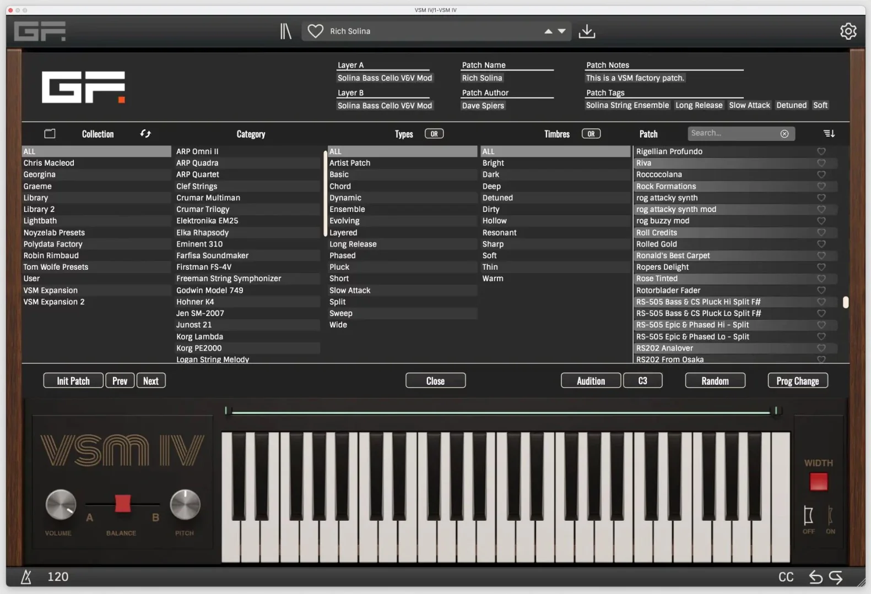The height and width of the screenshot is (594, 871).
Task: Click the Next button
Action: (151, 381)
